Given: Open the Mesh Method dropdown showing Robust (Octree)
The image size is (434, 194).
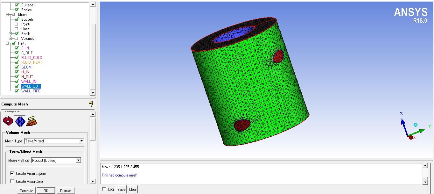Looking at the screenshot, I should pos(78,160).
